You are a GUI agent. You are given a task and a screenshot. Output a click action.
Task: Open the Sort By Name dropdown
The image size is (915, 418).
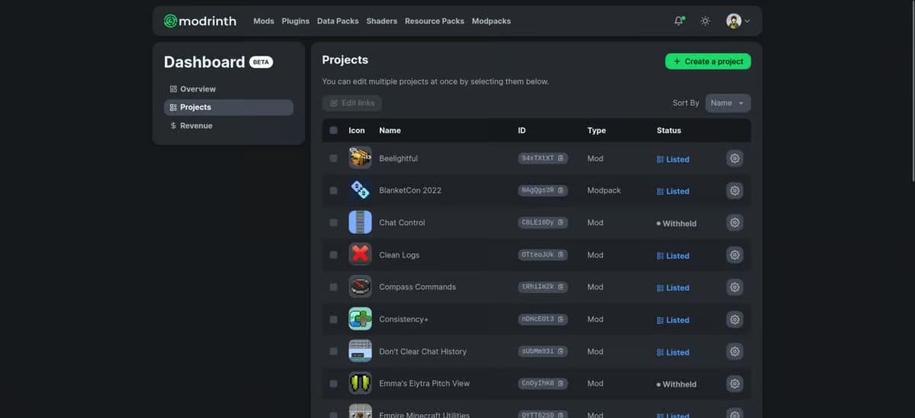tap(727, 103)
